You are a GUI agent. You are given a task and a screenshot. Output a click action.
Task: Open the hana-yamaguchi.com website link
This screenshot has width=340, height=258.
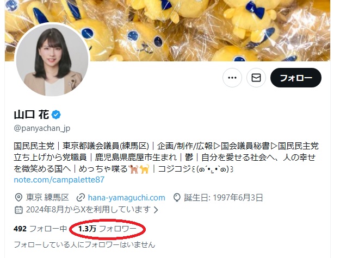[x=126, y=198]
